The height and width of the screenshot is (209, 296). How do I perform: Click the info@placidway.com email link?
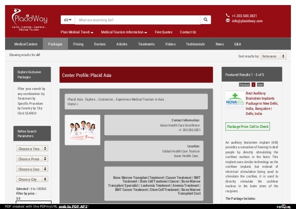click(x=247, y=21)
